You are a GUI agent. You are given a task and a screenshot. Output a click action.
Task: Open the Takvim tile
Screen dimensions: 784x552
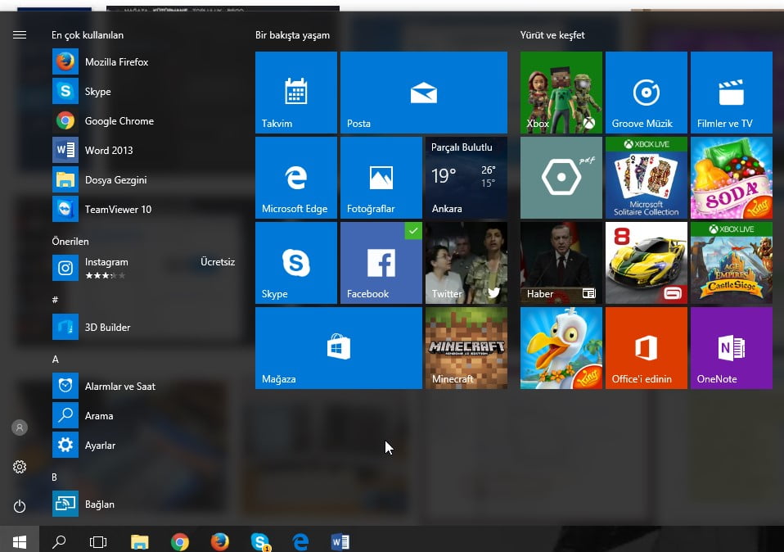tap(296, 92)
